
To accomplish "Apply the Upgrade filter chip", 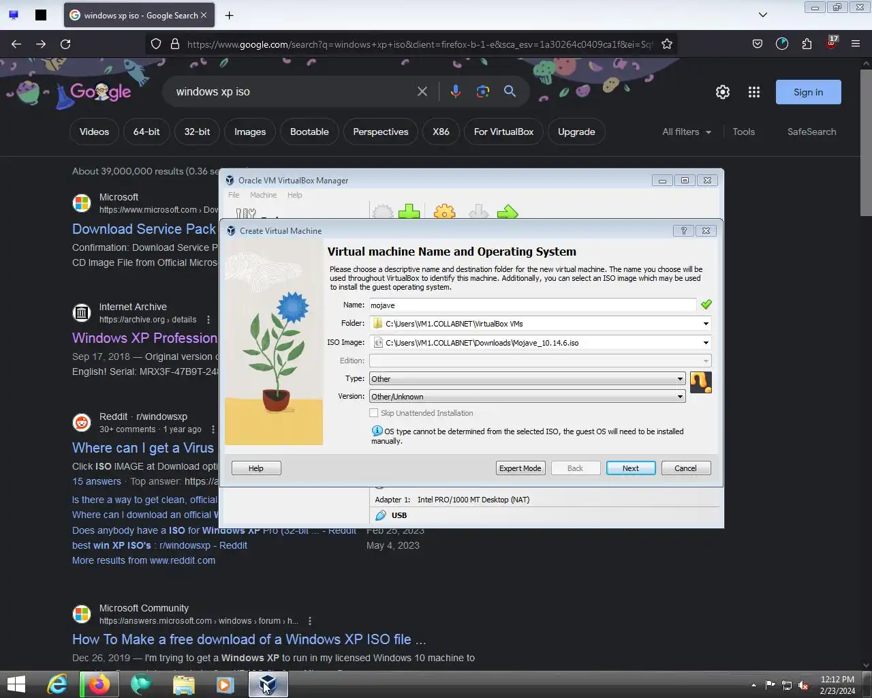I will tap(576, 132).
